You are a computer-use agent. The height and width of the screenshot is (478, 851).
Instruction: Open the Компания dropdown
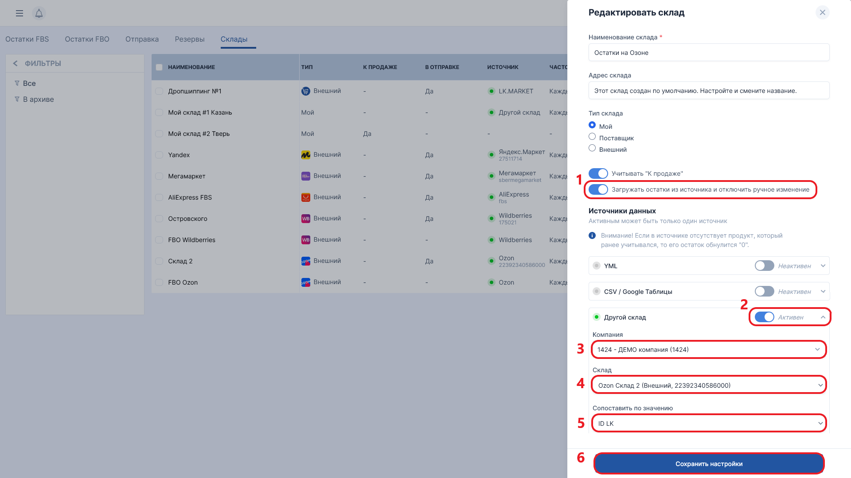708,350
